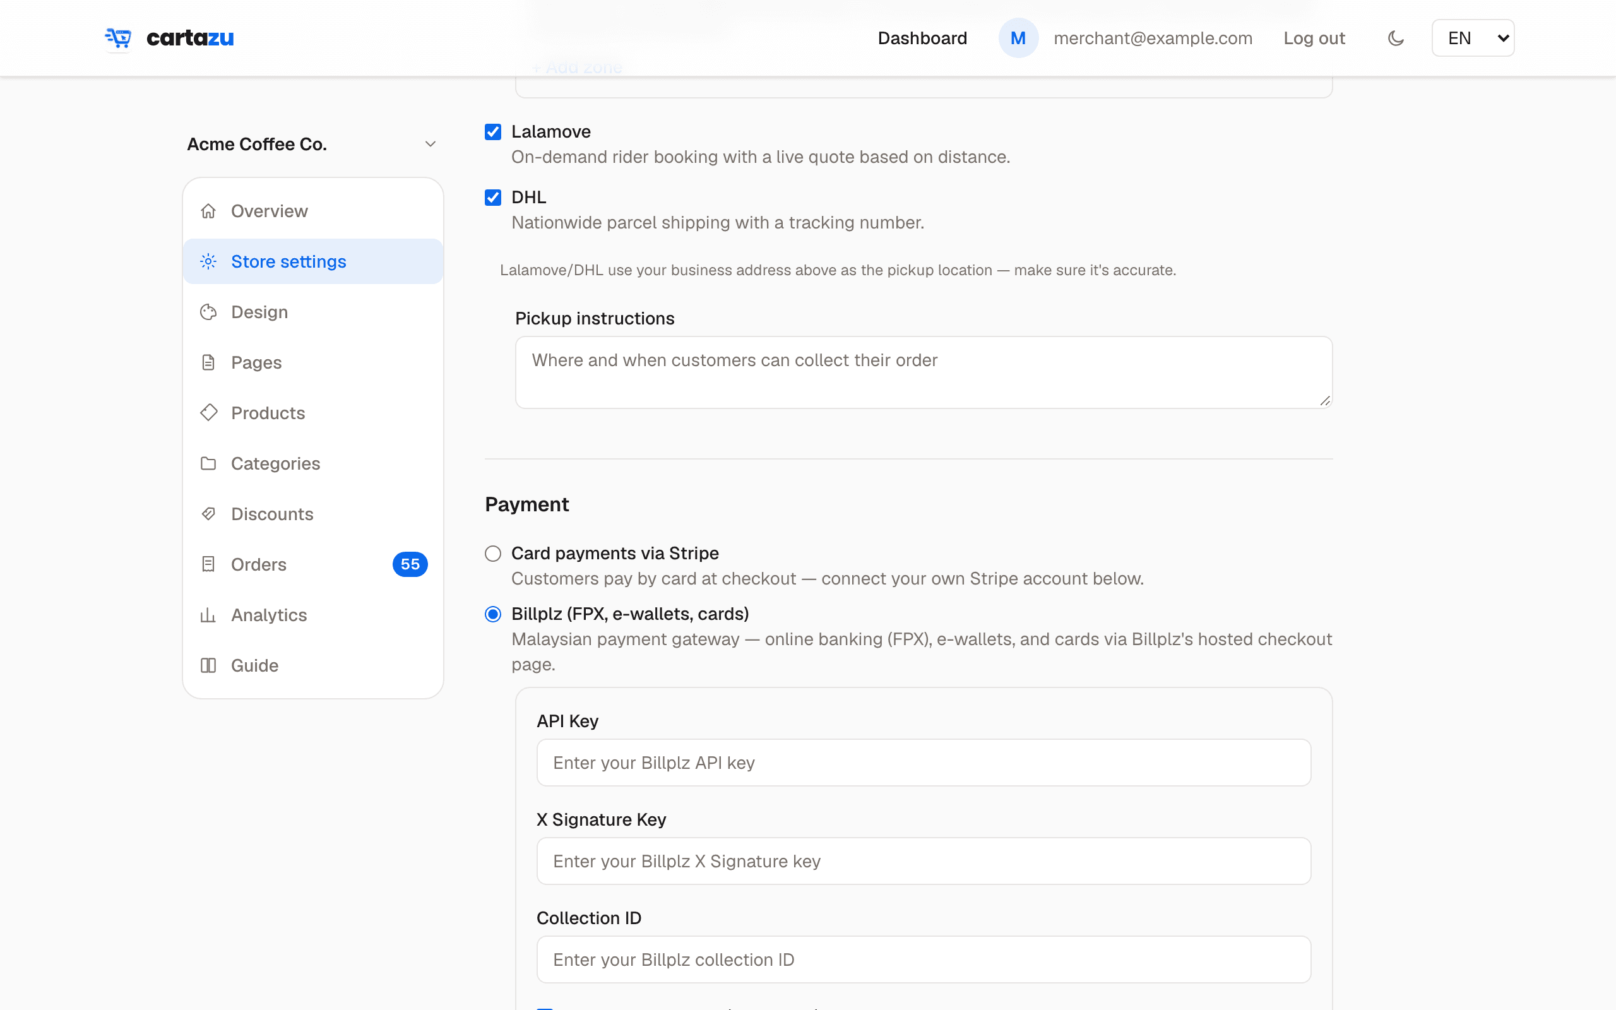
Task: Focus the Pickup instructions textarea
Action: pos(924,372)
